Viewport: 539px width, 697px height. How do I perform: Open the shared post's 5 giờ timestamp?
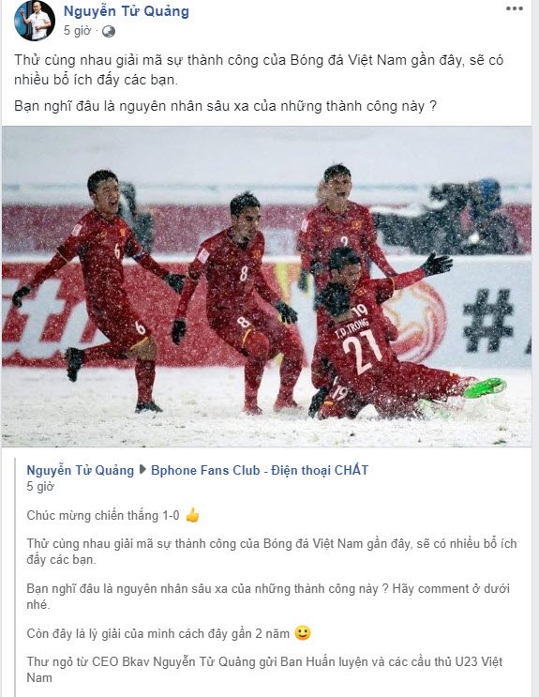pyautogui.click(x=40, y=486)
